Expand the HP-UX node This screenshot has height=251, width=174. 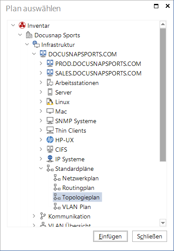41,140
